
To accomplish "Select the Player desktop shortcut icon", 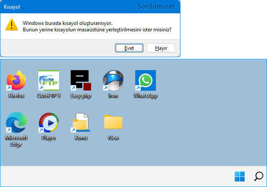I will 49,123.
